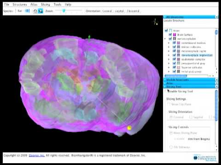Expand the superior colliculus tree node
Viewport: 221px width, 165px height.
[x=169, y=67]
